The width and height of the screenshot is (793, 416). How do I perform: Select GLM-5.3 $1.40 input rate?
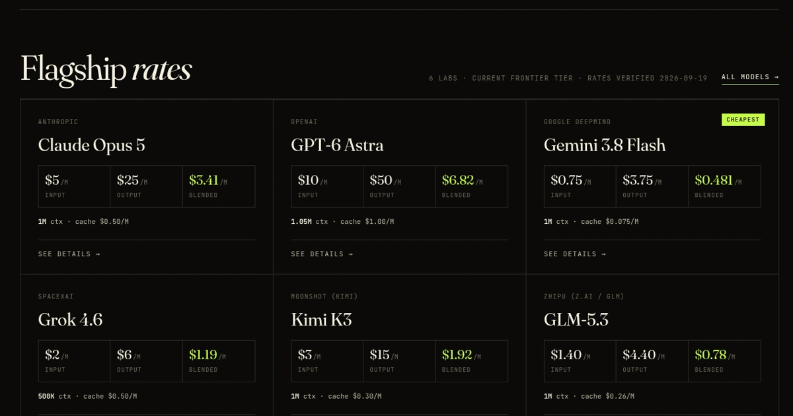pyautogui.click(x=580, y=361)
